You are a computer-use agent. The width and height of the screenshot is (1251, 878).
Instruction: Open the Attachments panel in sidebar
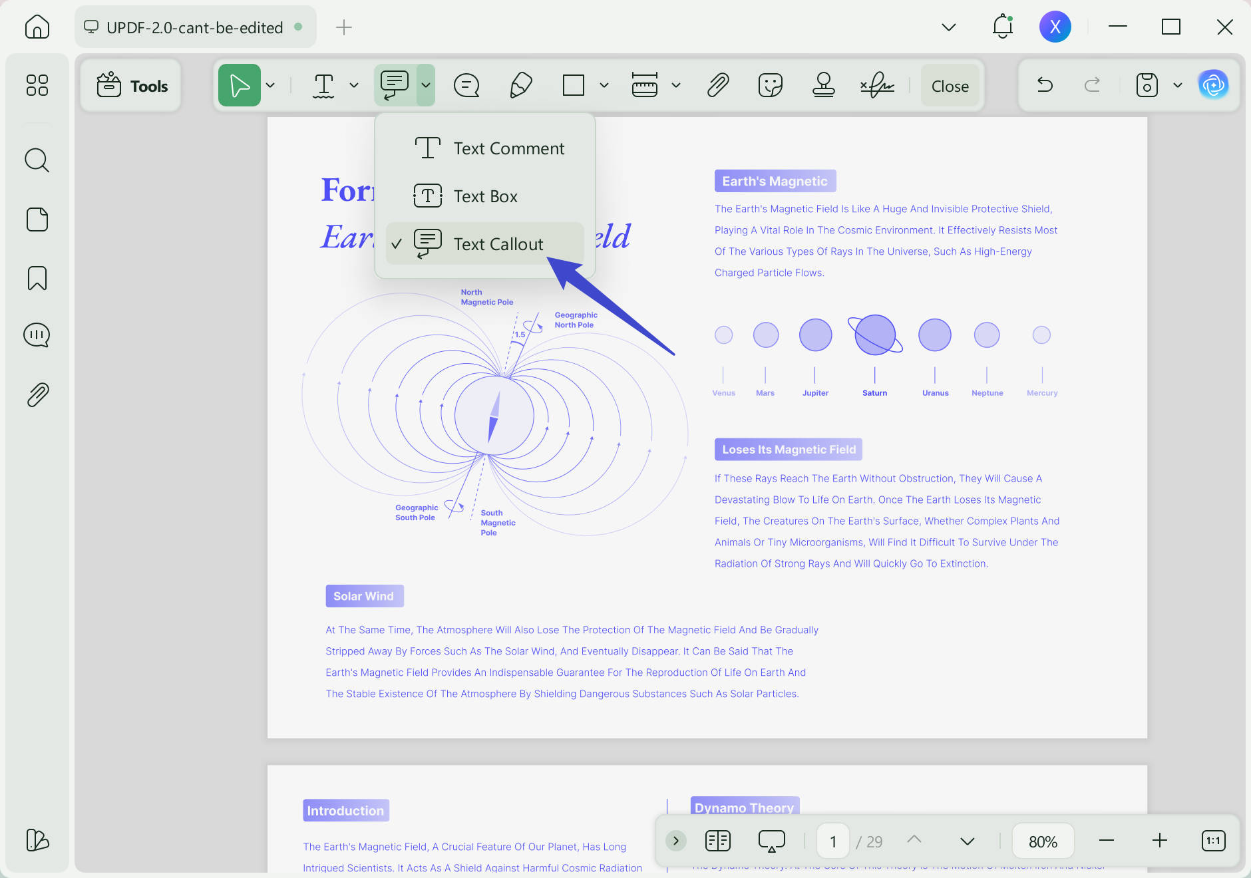point(38,394)
